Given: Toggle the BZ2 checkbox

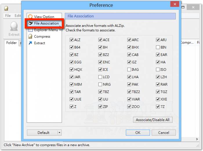Looking at the screenshot, I should (100, 55).
